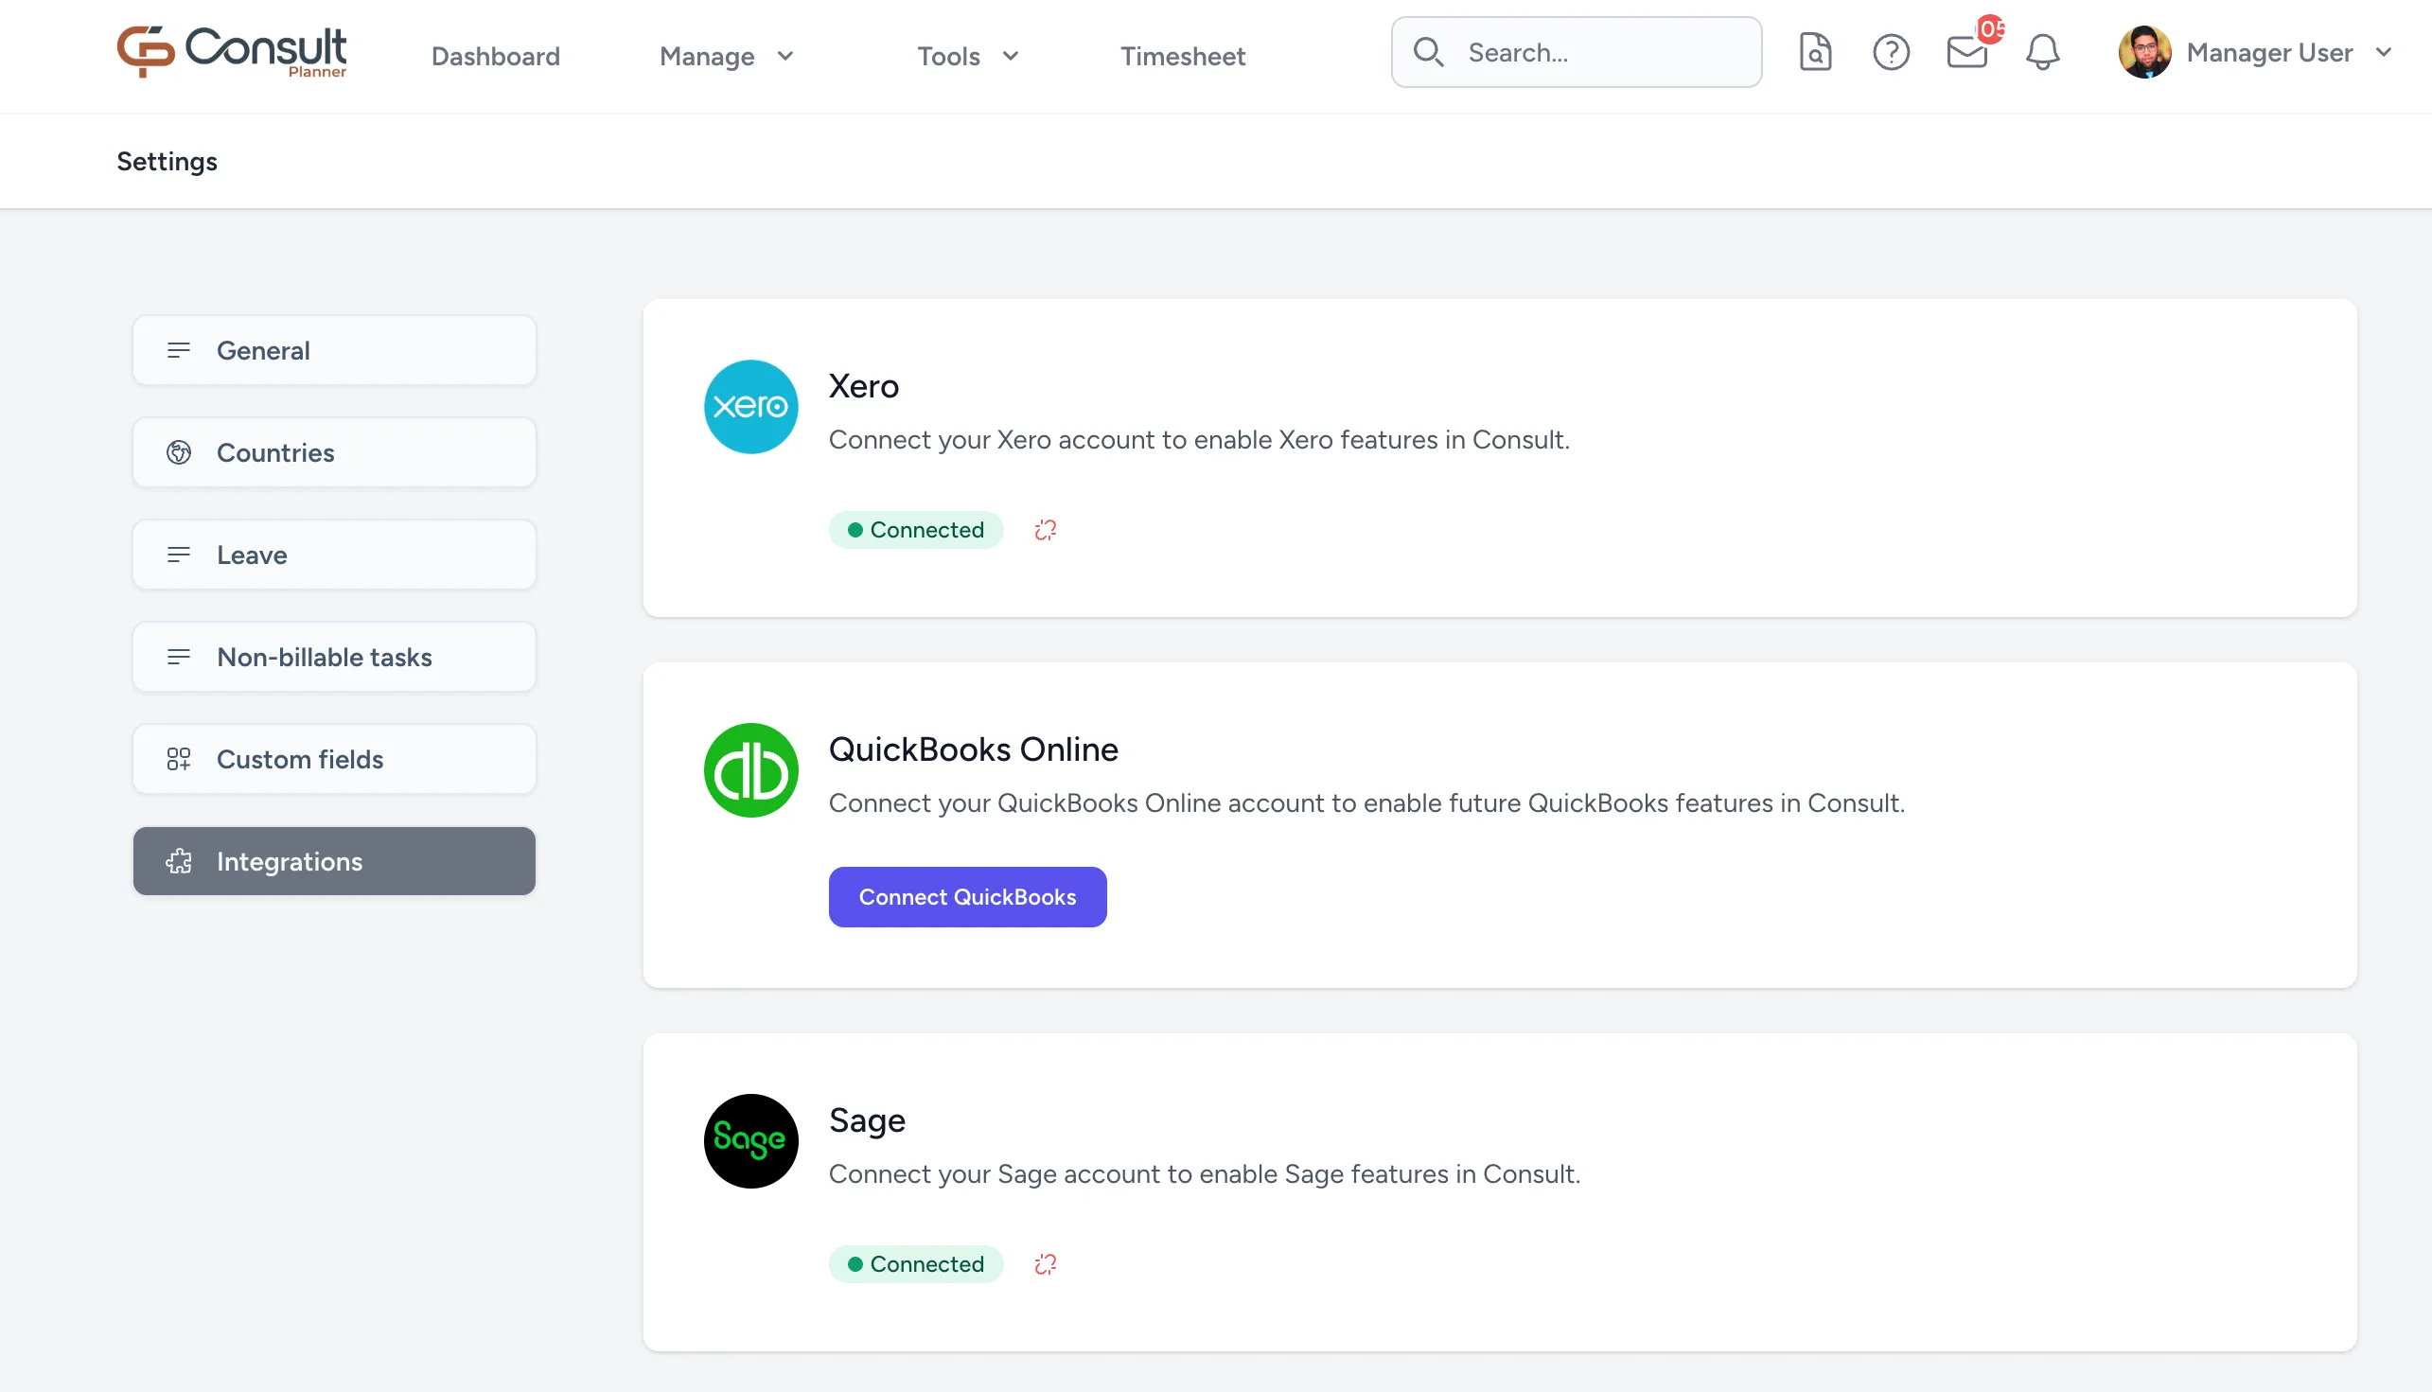Click the Leave lines icon
This screenshot has width=2432, height=1392.
click(x=179, y=555)
